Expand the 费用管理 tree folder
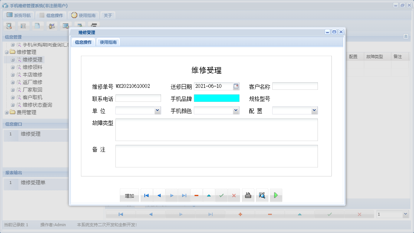414x233 pixels. click(7, 112)
